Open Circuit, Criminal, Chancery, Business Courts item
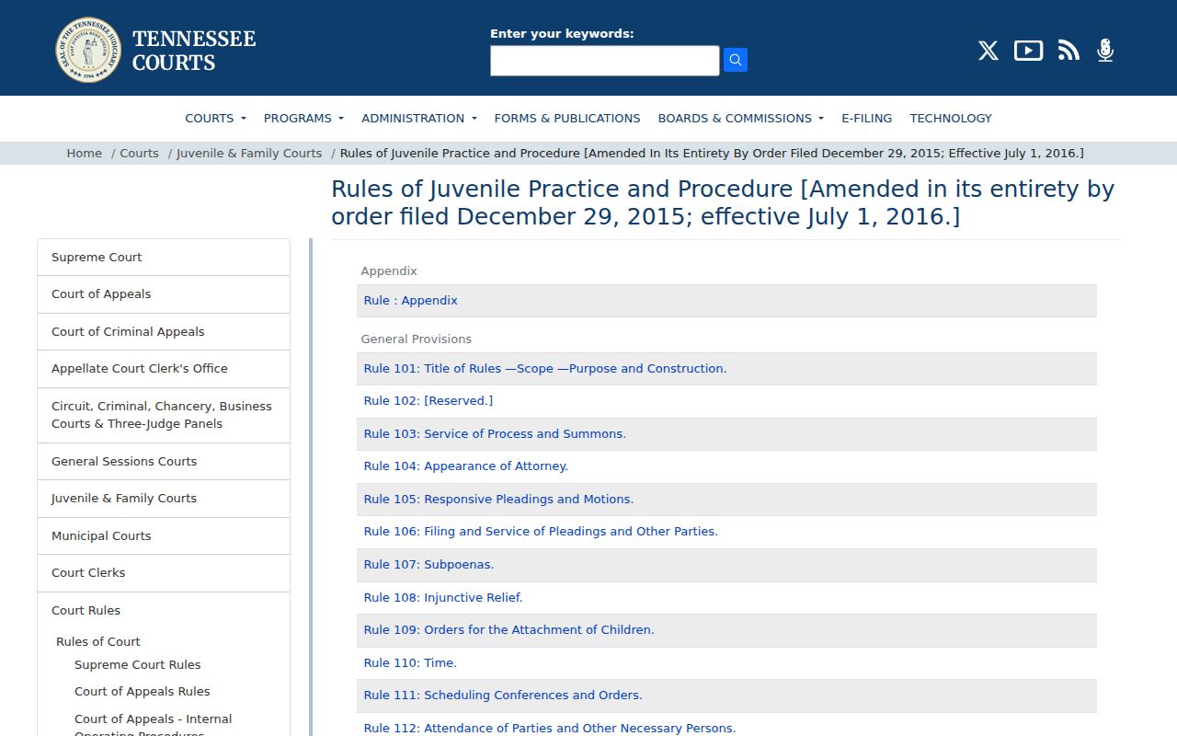Image resolution: width=1177 pixels, height=736 pixels. tap(164, 415)
